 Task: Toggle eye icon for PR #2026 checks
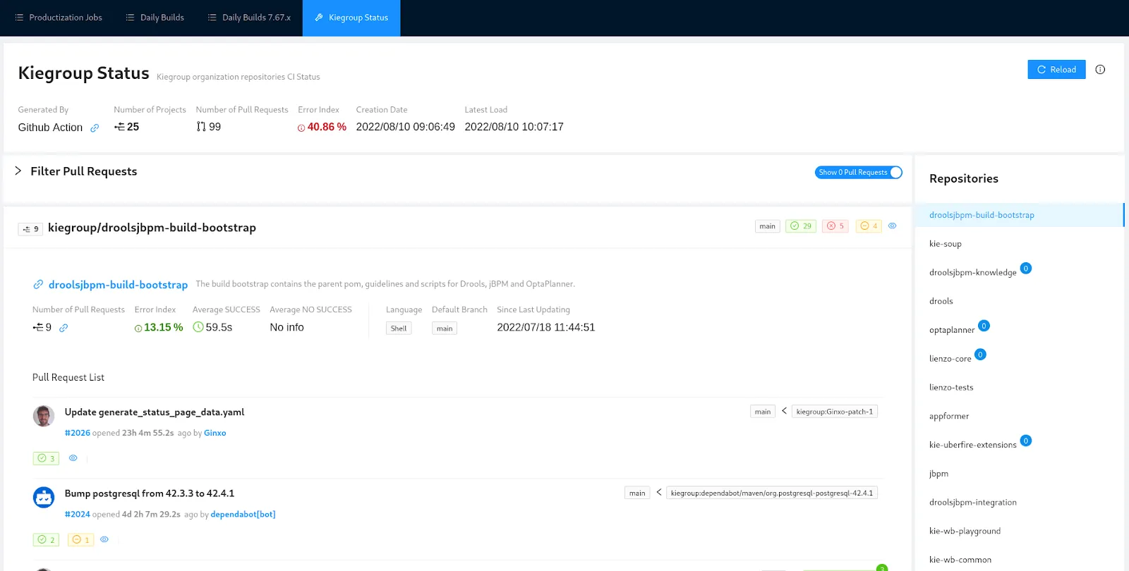click(x=73, y=458)
